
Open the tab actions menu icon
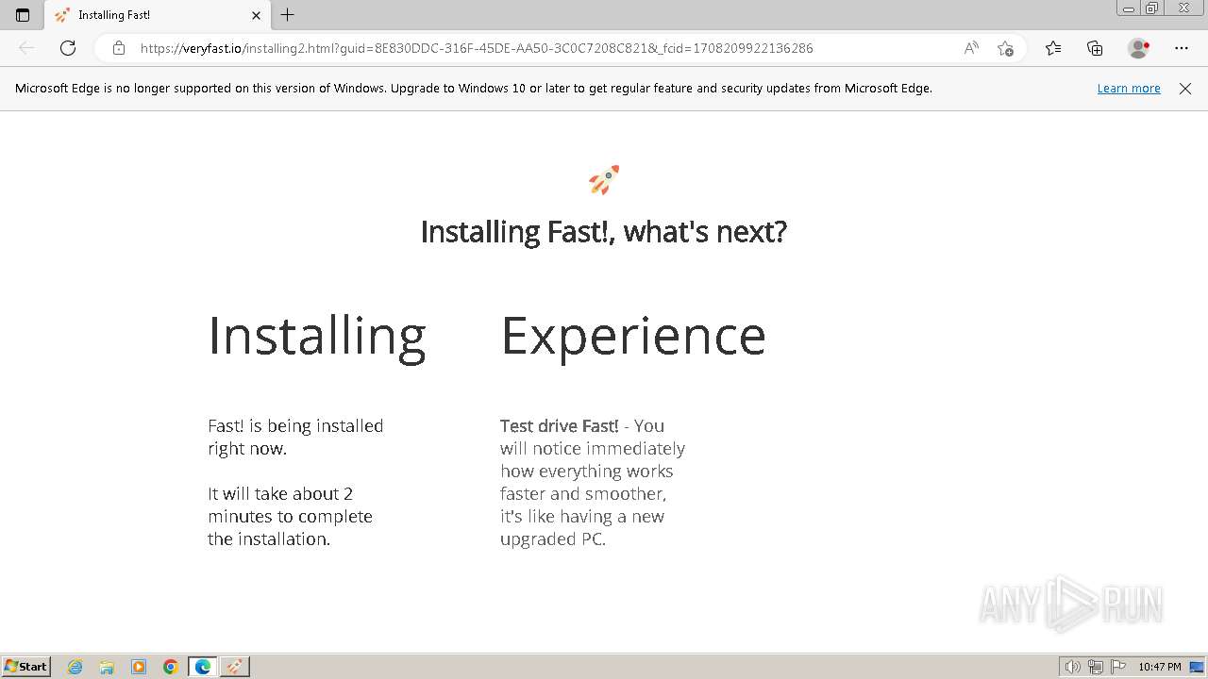23,15
